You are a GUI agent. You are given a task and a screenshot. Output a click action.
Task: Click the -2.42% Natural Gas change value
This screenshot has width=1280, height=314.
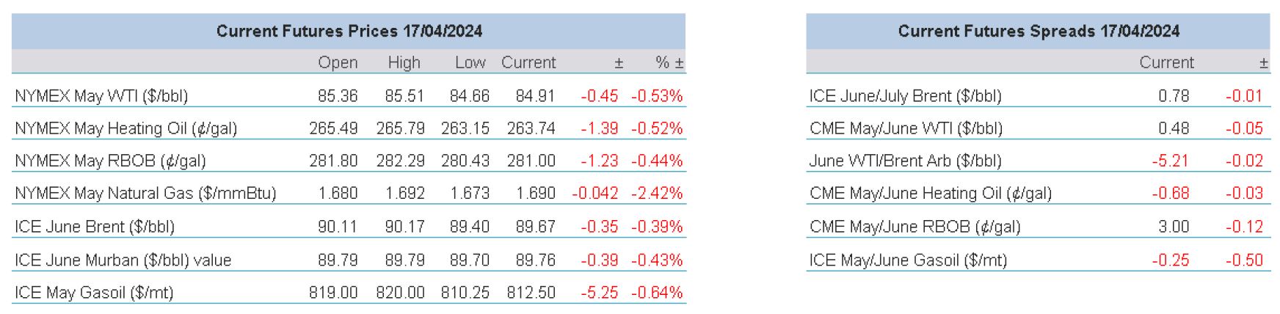pos(657,194)
